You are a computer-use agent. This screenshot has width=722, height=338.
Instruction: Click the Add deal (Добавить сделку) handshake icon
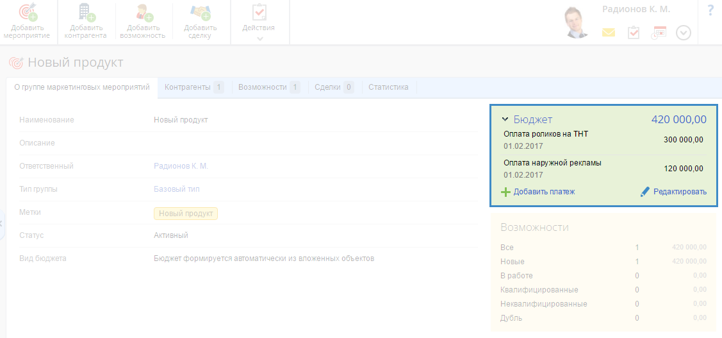(x=201, y=13)
